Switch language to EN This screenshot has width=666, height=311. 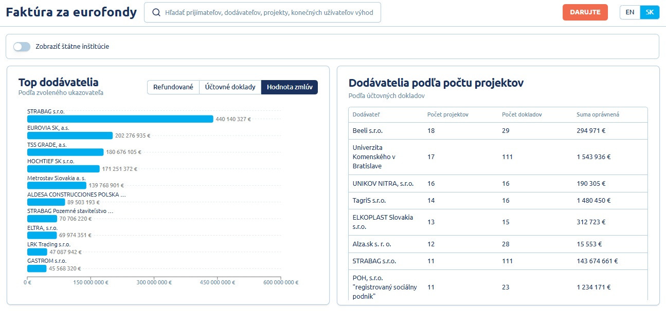point(629,12)
